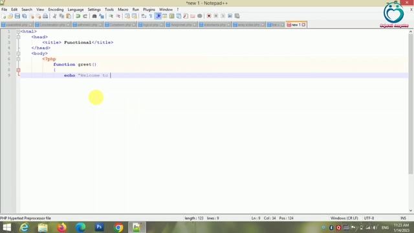Click the Zoom Out toolbar icon
The image size is (414, 233).
118,16
